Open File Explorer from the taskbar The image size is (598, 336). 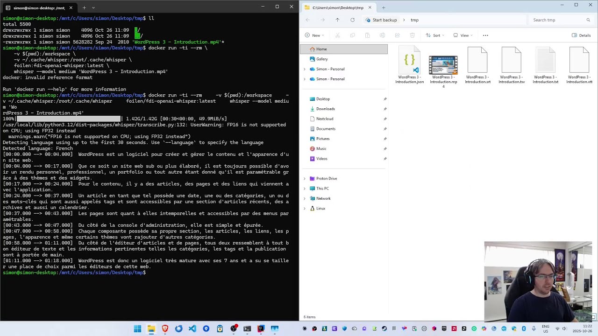(151, 329)
